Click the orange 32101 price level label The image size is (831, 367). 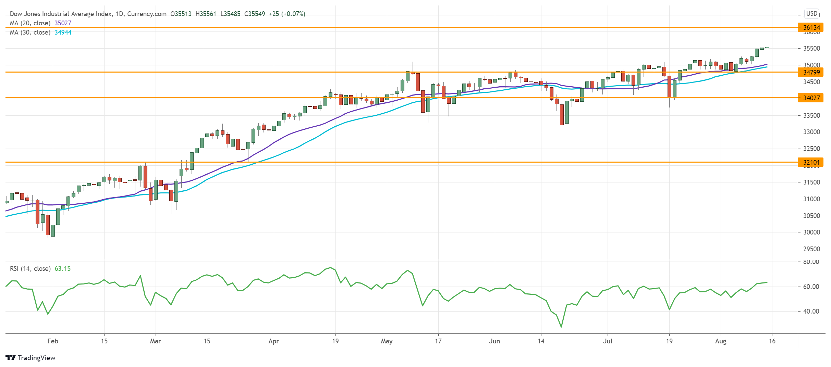click(811, 162)
